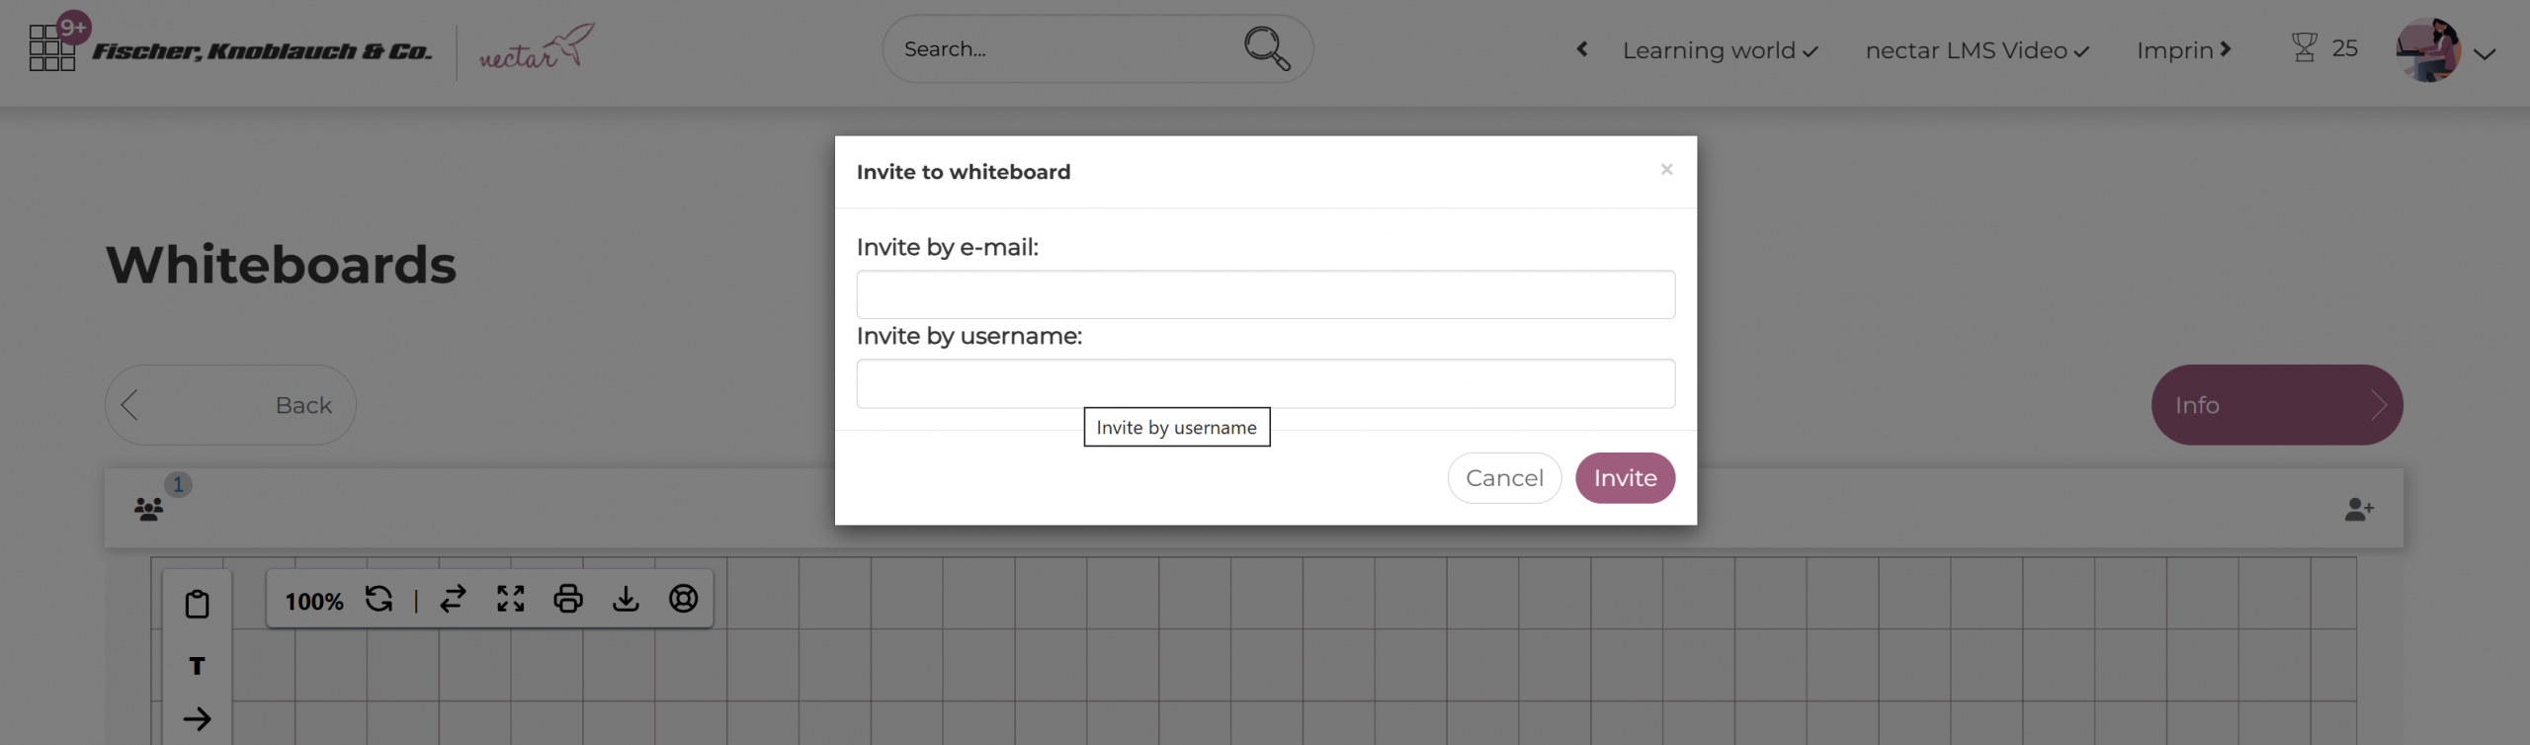Print the whiteboard
Screen dimensions: 2530x745
click(567, 599)
